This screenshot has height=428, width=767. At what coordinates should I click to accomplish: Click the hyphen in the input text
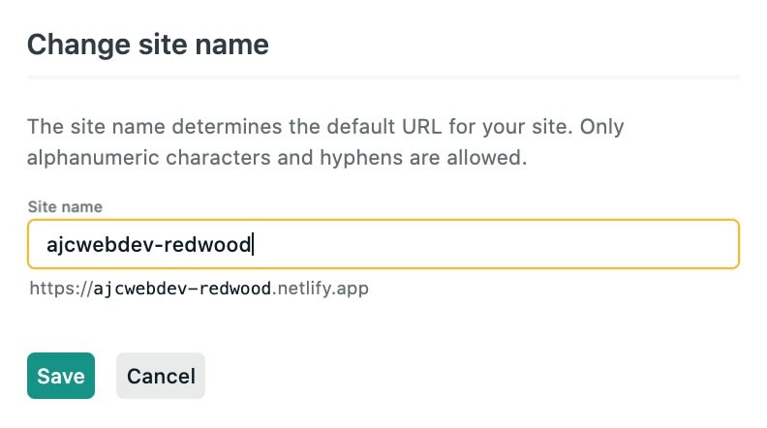pos(155,245)
